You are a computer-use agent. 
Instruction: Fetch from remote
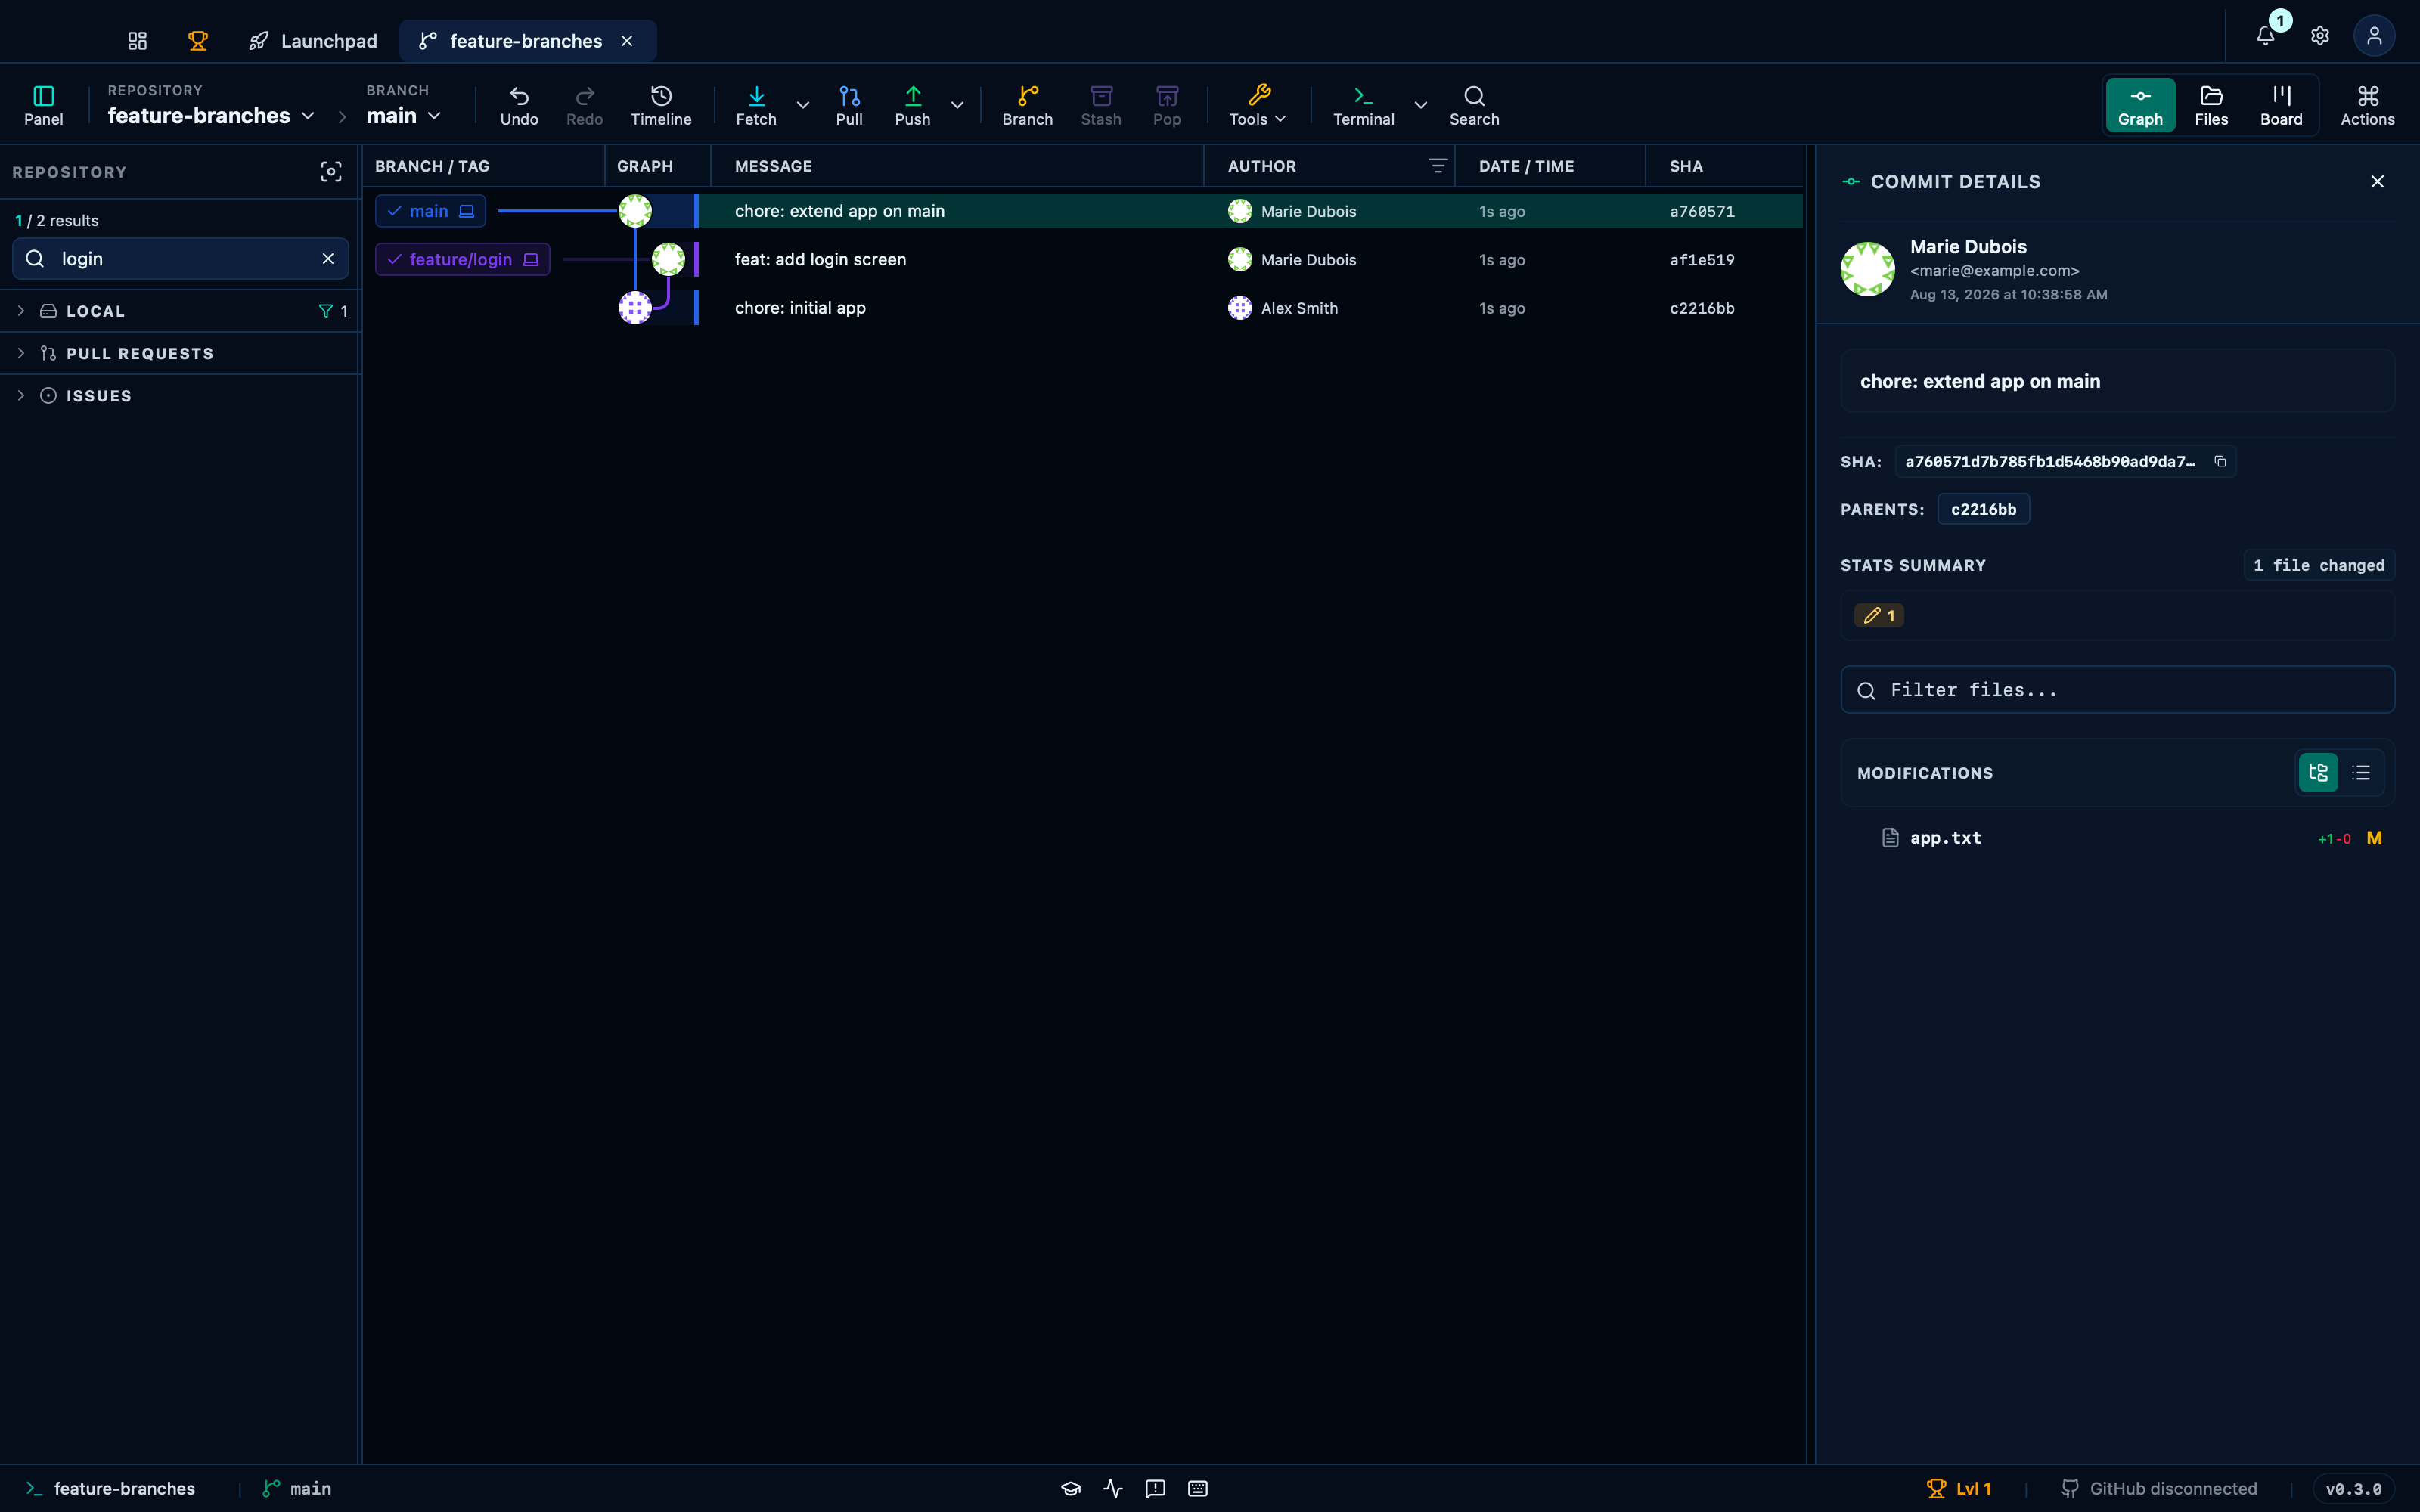pyautogui.click(x=756, y=105)
